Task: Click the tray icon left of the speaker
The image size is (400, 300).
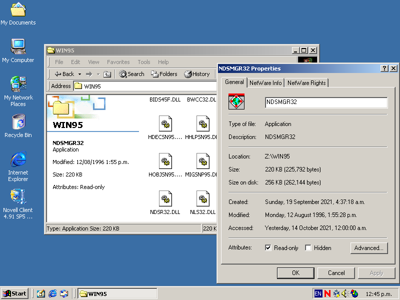Action: pyautogui.click(x=336, y=293)
